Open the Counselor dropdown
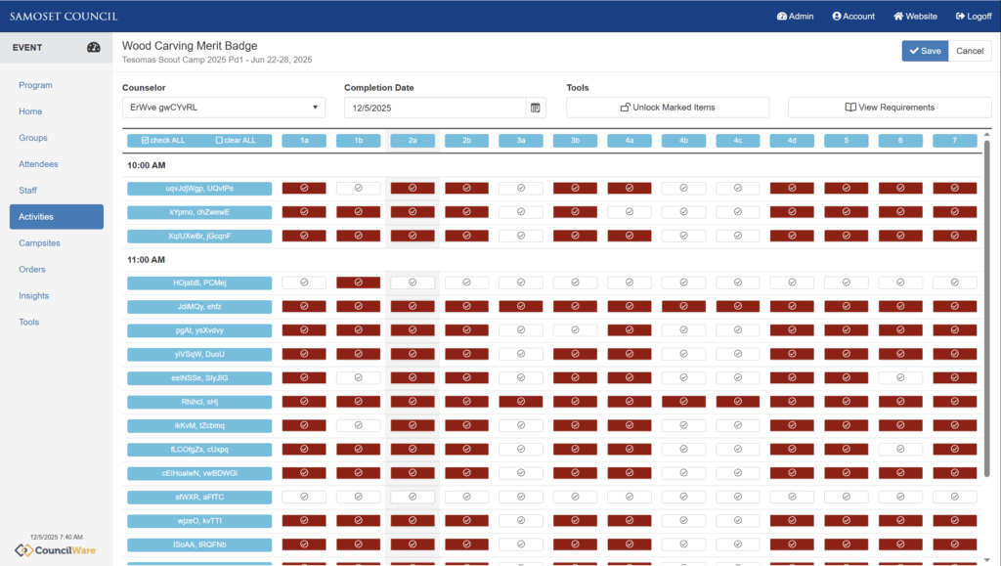 (223, 108)
